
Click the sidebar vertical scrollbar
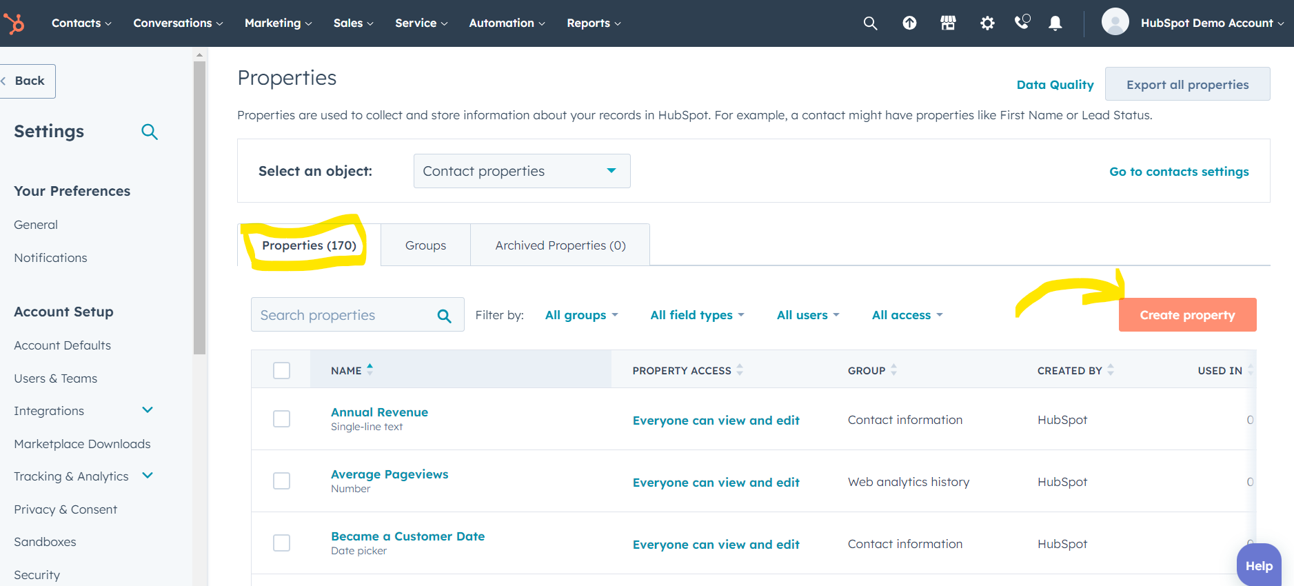pos(200,207)
